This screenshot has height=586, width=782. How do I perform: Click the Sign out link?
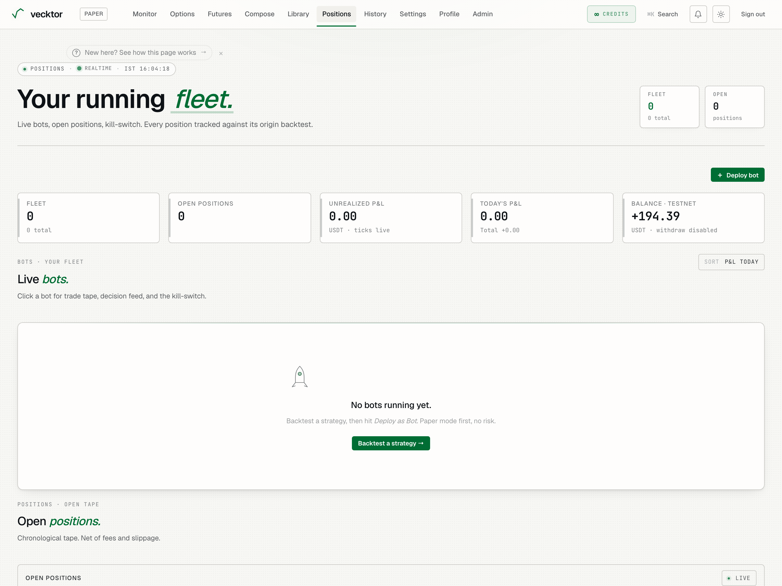(753, 14)
